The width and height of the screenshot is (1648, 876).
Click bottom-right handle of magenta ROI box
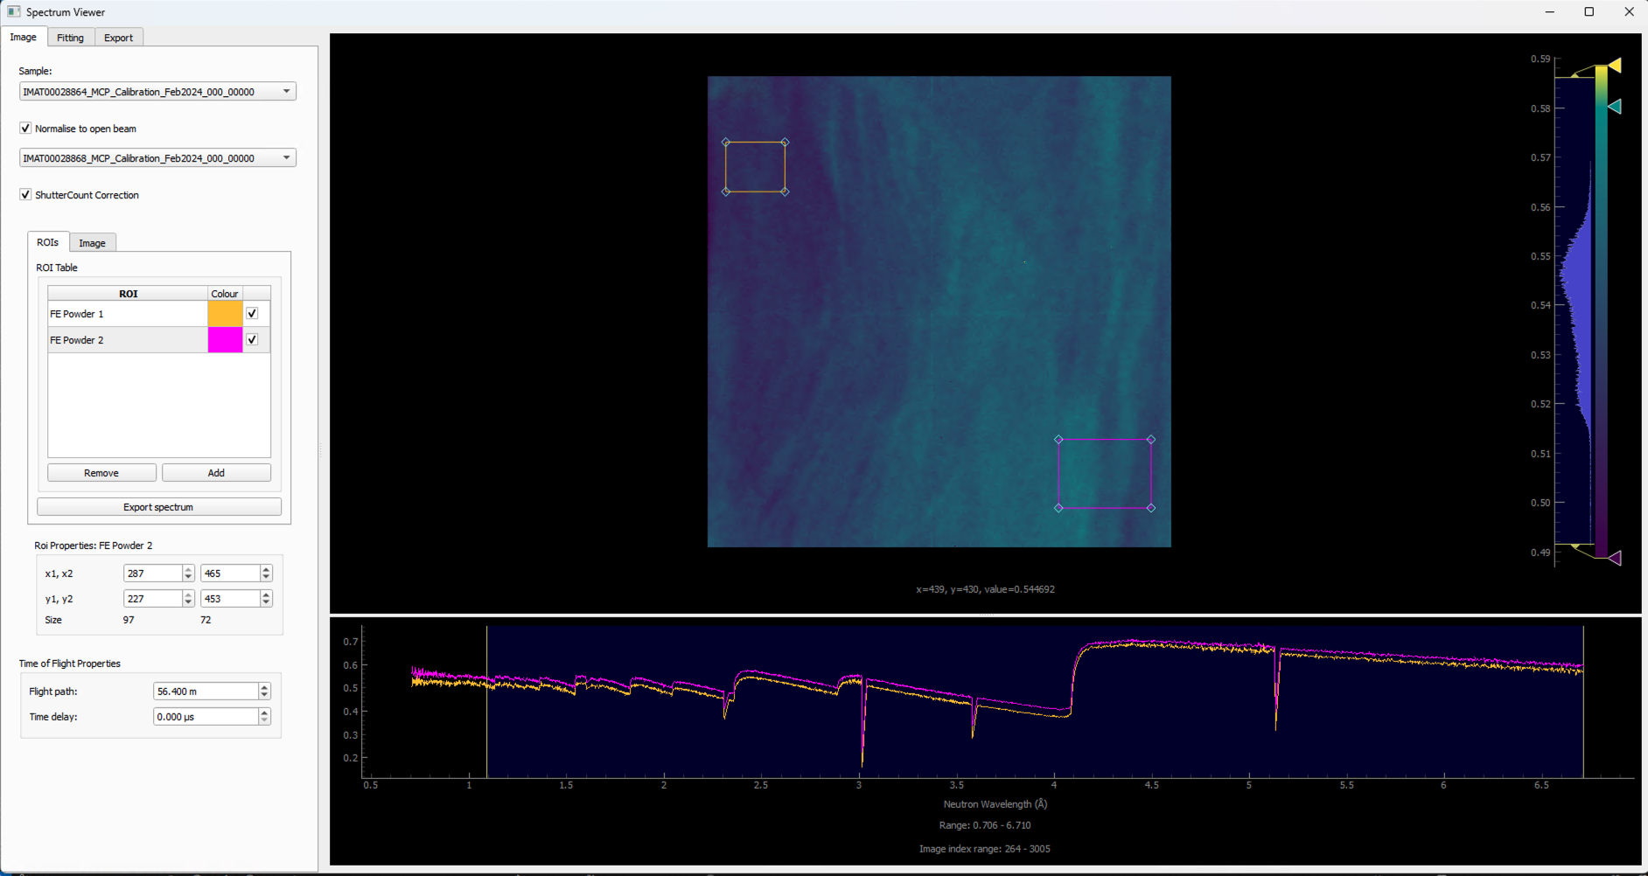pyautogui.click(x=1151, y=508)
